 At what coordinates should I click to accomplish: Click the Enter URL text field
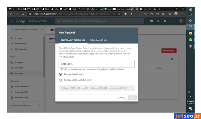click(x=96, y=64)
